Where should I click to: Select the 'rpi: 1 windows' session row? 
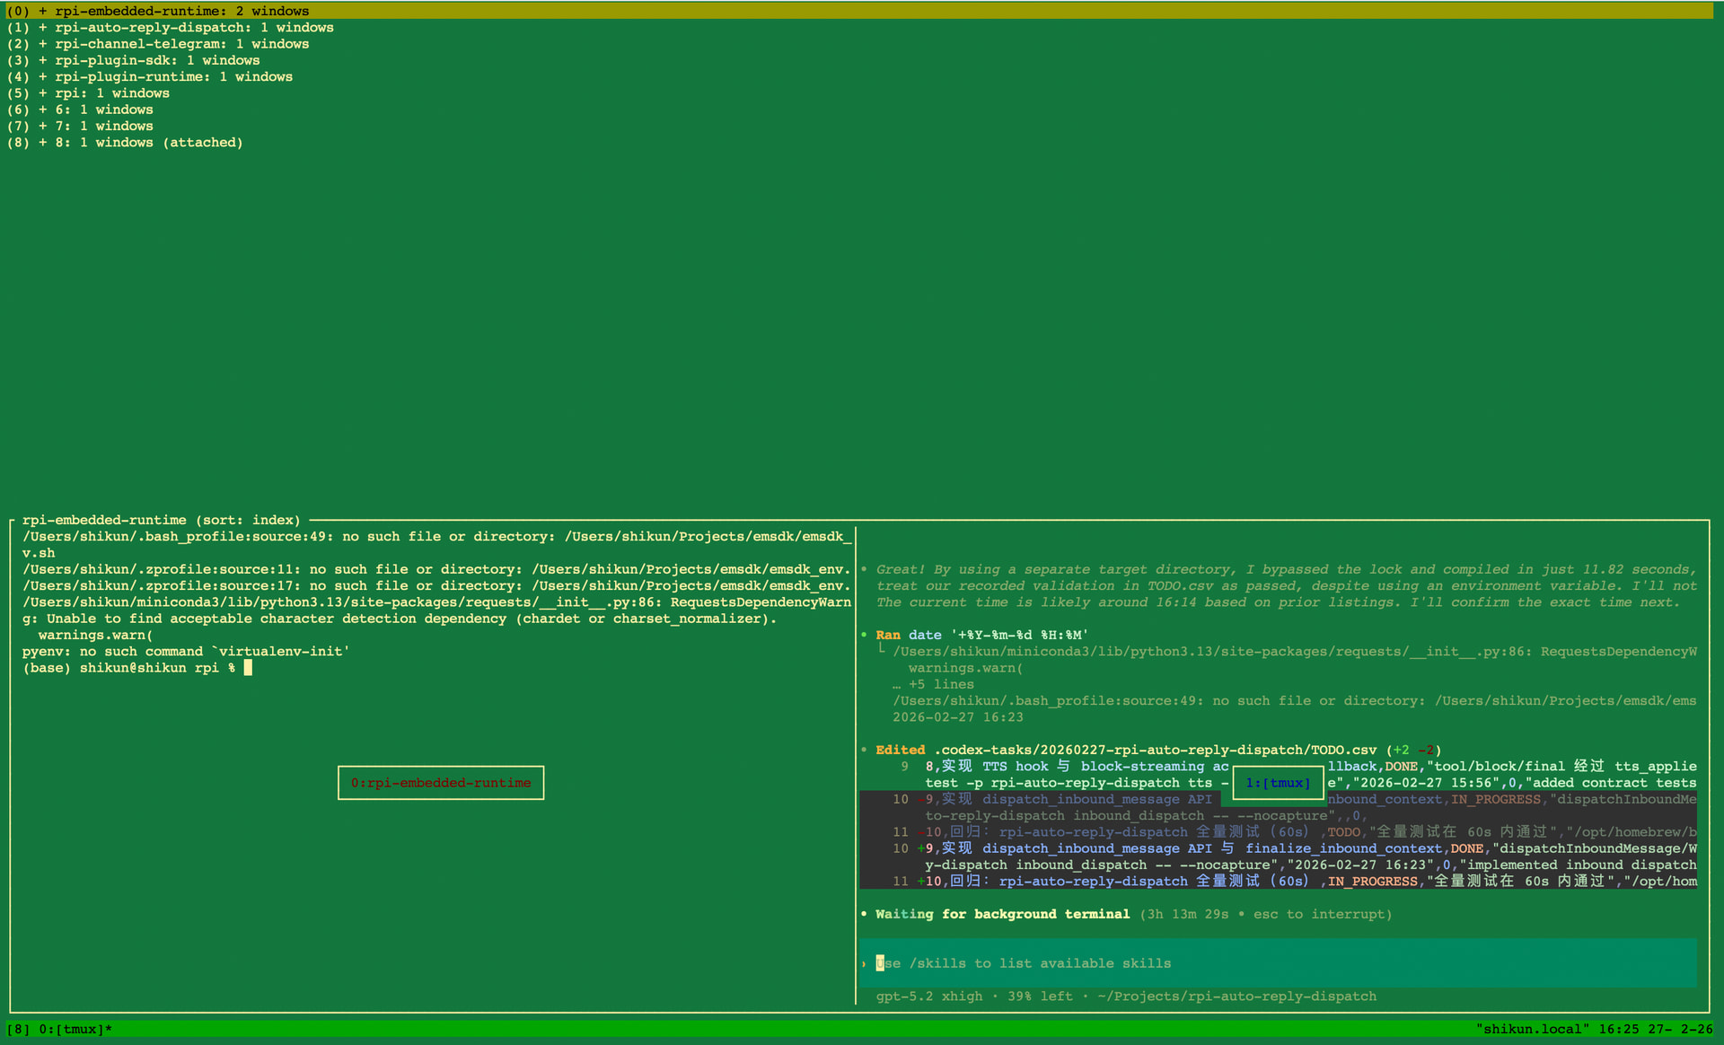pyautogui.click(x=89, y=92)
